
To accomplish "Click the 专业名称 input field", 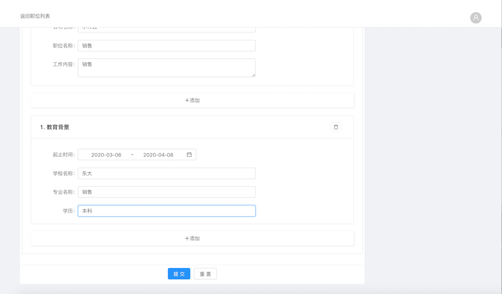I will click(x=167, y=192).
